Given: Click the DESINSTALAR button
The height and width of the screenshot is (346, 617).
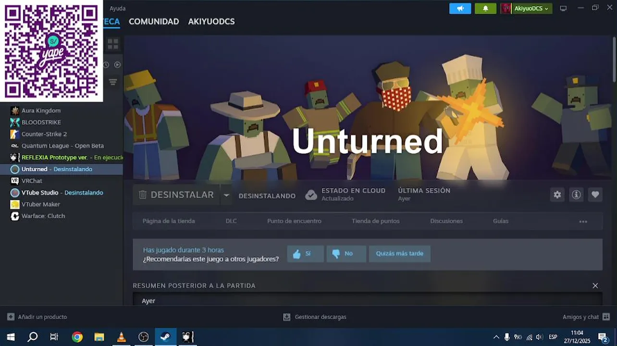Looking at the screenshot, I should (176, 195).
